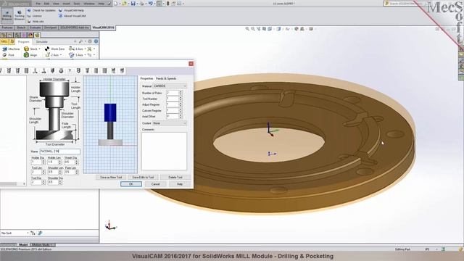Open the File menu
This screenshot has height=261, width=464.
tap(38, 4)
